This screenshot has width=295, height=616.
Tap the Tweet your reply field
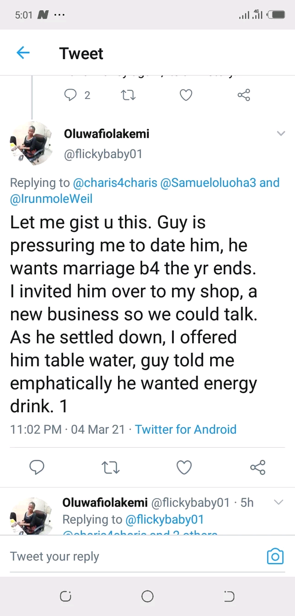134,556
